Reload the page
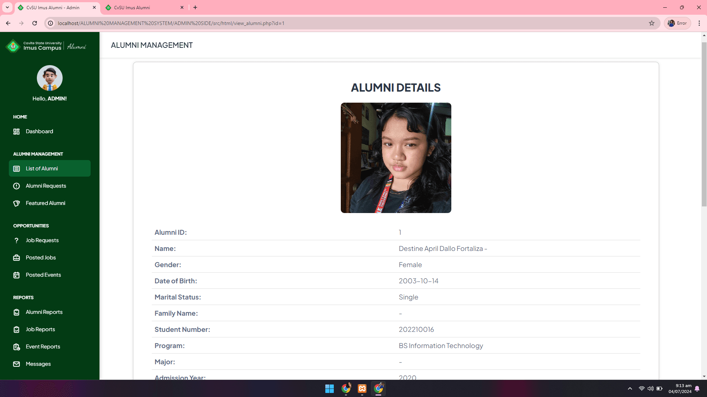The image size is (707, 397). [x=35, y=23]
